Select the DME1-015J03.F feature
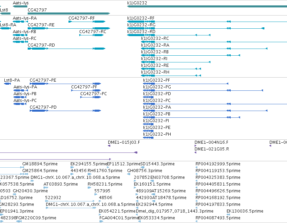The image size is (287, 223). pyautogui.click(x=109, y=146)
